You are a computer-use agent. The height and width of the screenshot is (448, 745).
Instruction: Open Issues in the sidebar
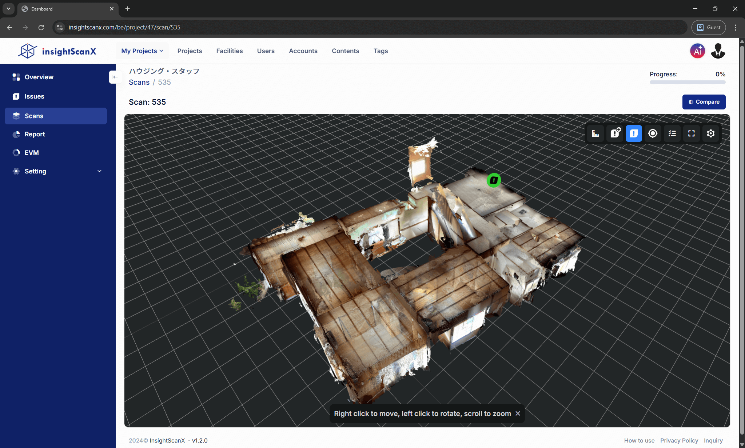34,96
